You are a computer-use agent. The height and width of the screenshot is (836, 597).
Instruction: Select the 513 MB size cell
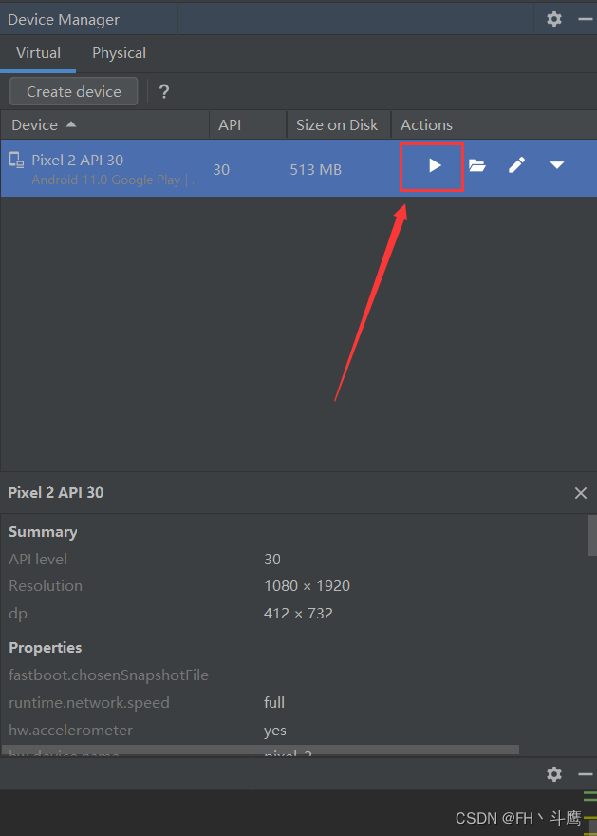coord(315,170)
